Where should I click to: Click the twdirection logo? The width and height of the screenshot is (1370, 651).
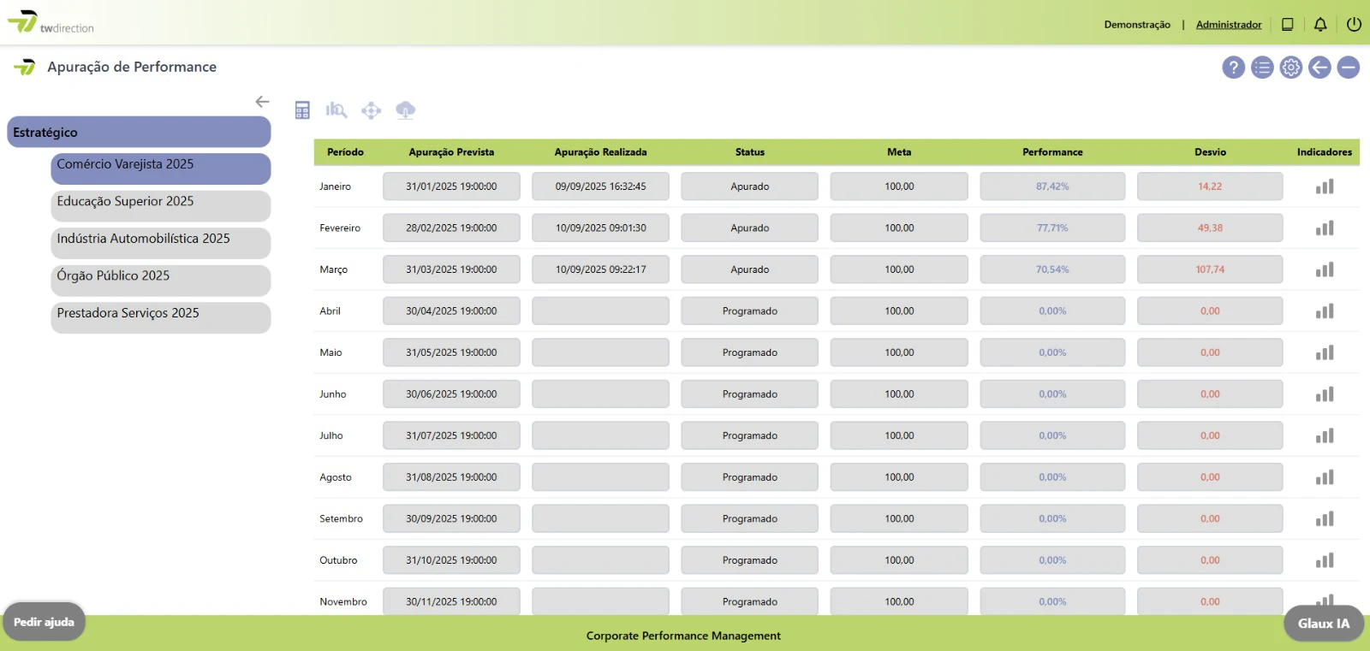(x=51, y=22)
